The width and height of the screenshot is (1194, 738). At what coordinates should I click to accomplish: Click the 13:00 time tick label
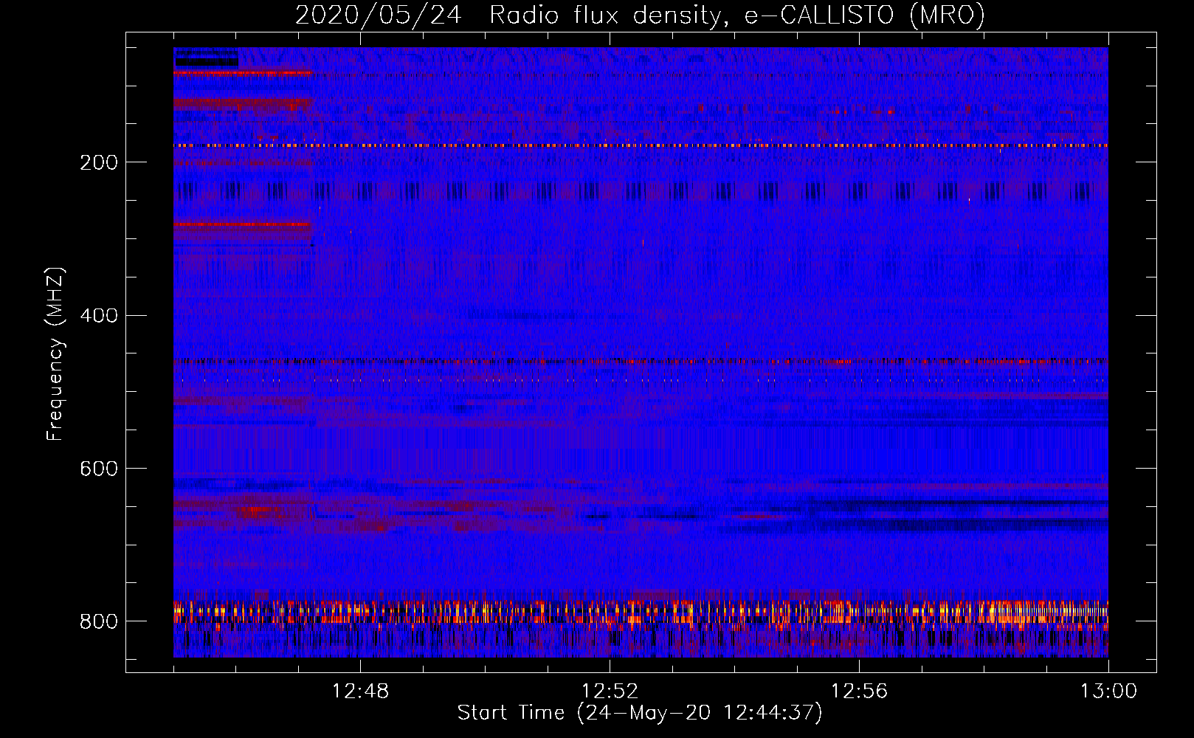[1108, 692]
